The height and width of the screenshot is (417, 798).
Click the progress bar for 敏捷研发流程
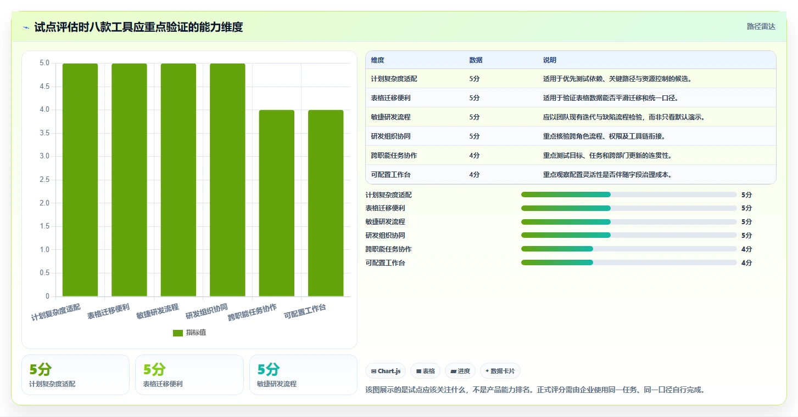click(629, 222)
